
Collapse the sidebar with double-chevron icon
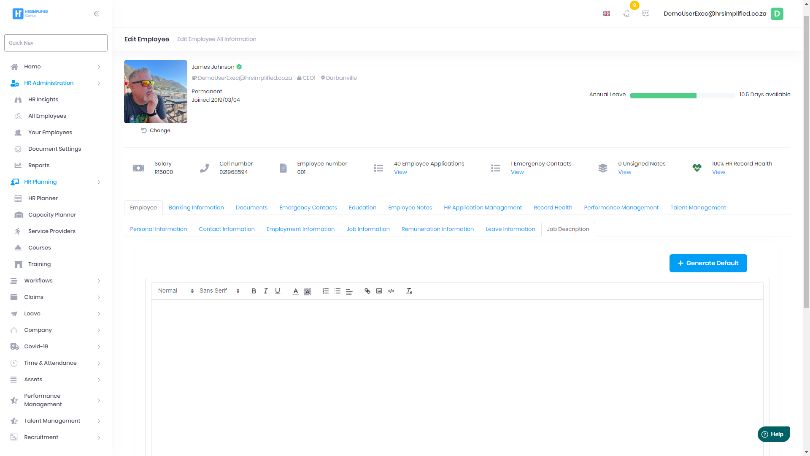point(96,14)
